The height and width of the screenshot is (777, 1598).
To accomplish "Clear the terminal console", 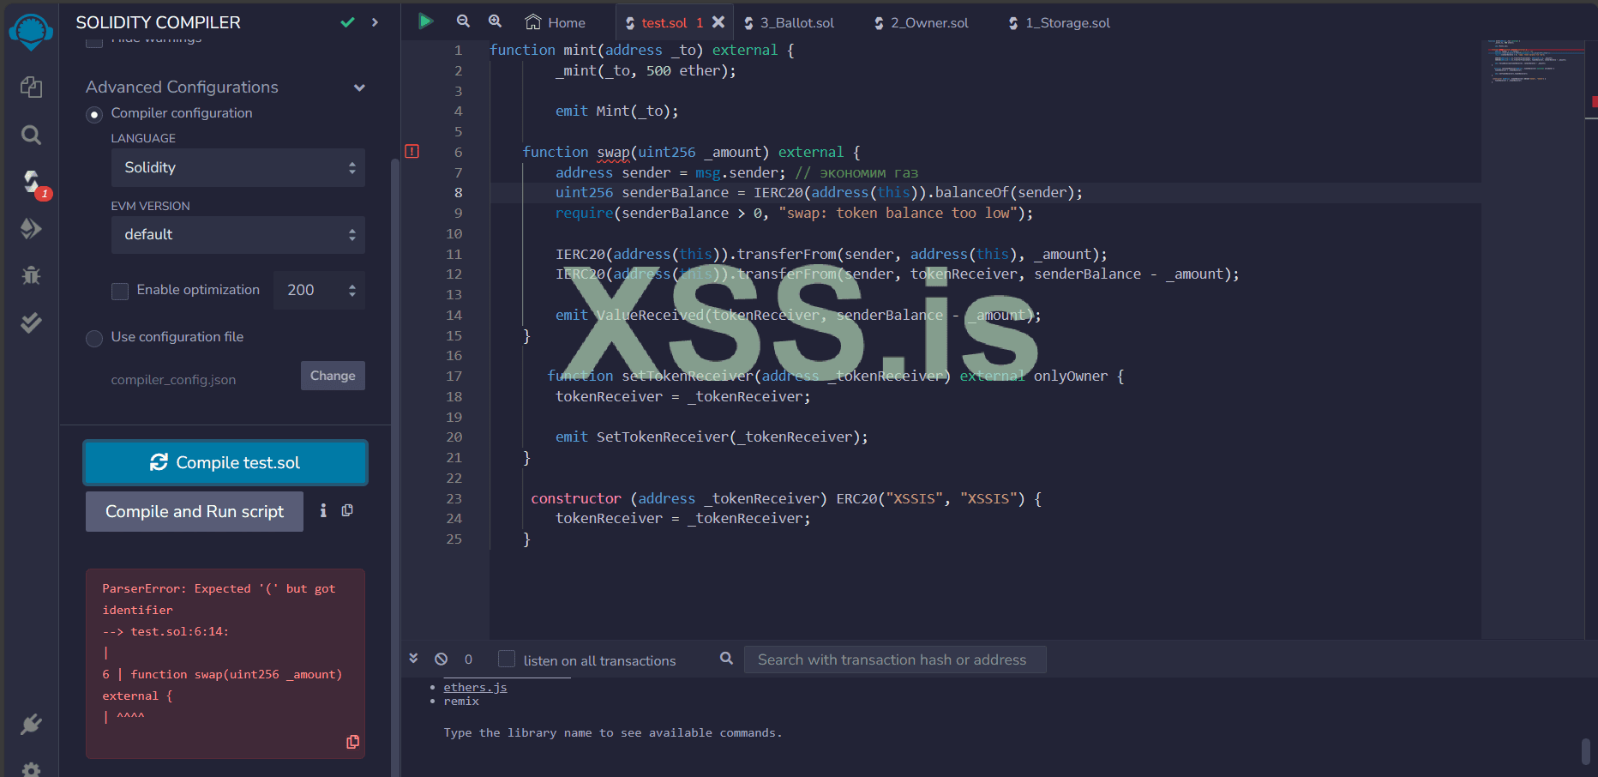I will (441, 659).
